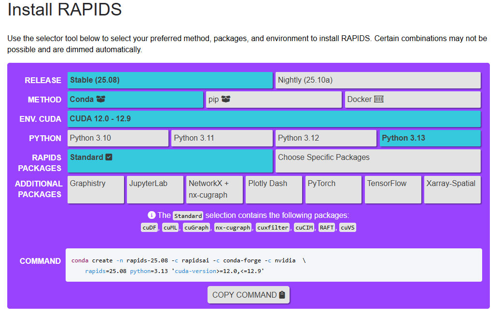This screenshot has width=500, height=316.
Task: Toggle Graphistry additional package
Action: 96,189
